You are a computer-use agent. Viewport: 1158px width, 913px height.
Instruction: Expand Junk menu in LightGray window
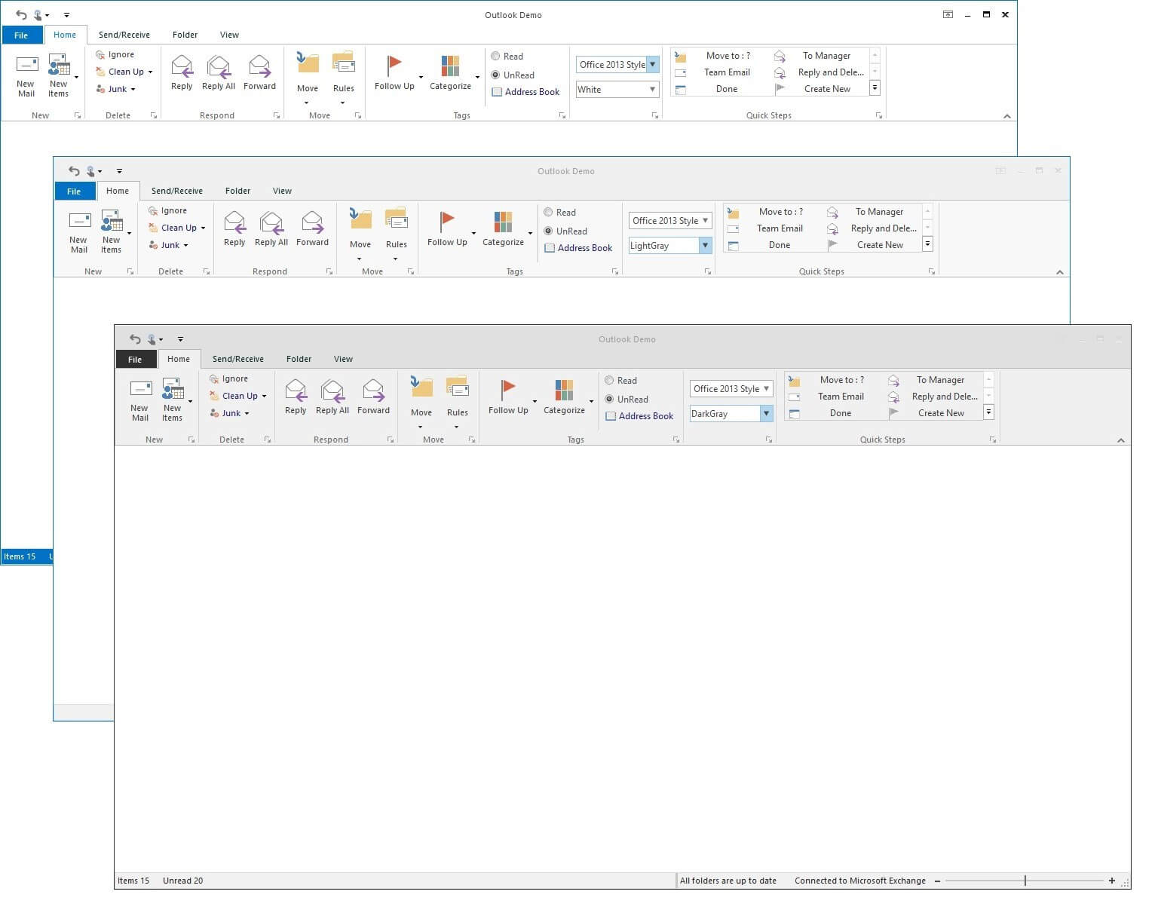tap(185, 246)
